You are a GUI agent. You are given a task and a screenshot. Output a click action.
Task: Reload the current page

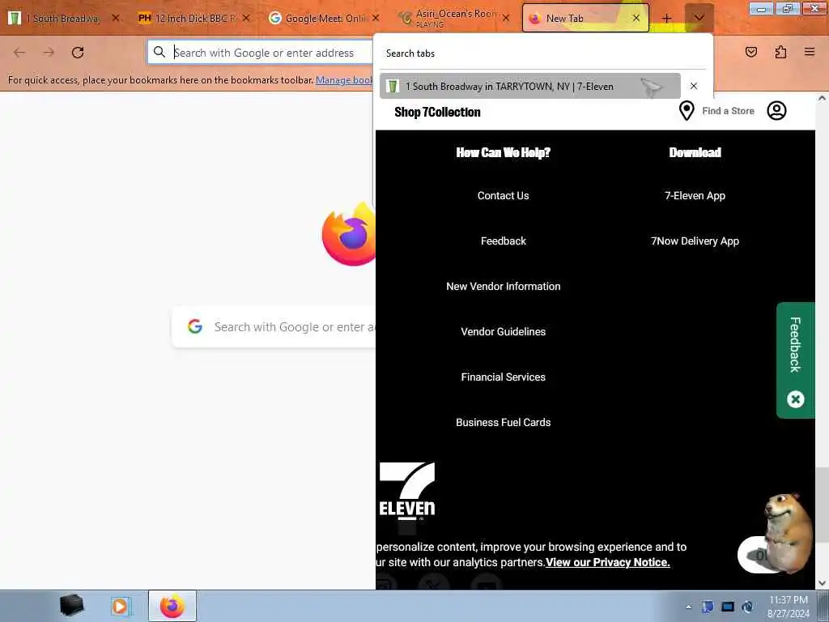[78, 53]
